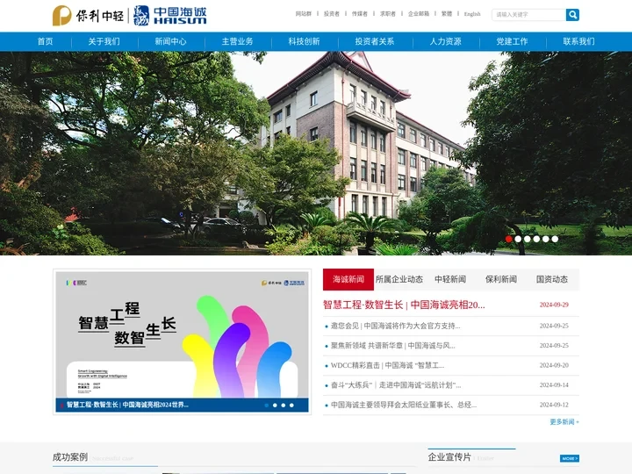The width and height of the screenshot is (632, 474).
Task: Click date 2024-09-14 of 大练兵 news
Action: (x=554, y=385)
